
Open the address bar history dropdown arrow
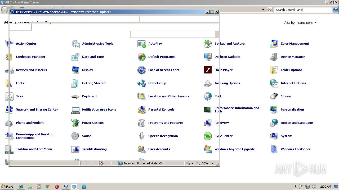point(263,10)
